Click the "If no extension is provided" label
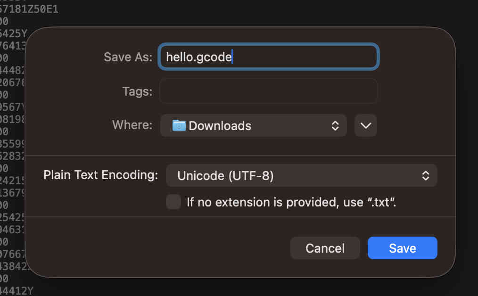The height and width of the screenshot is (296, 478). (291, 202)
